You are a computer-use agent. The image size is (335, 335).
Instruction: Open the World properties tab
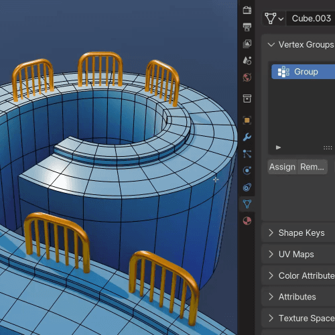(x=247, y=78)
